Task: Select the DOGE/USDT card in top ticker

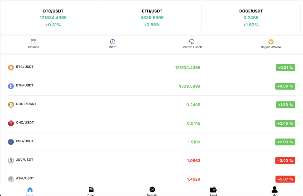Action: (251, 18)
